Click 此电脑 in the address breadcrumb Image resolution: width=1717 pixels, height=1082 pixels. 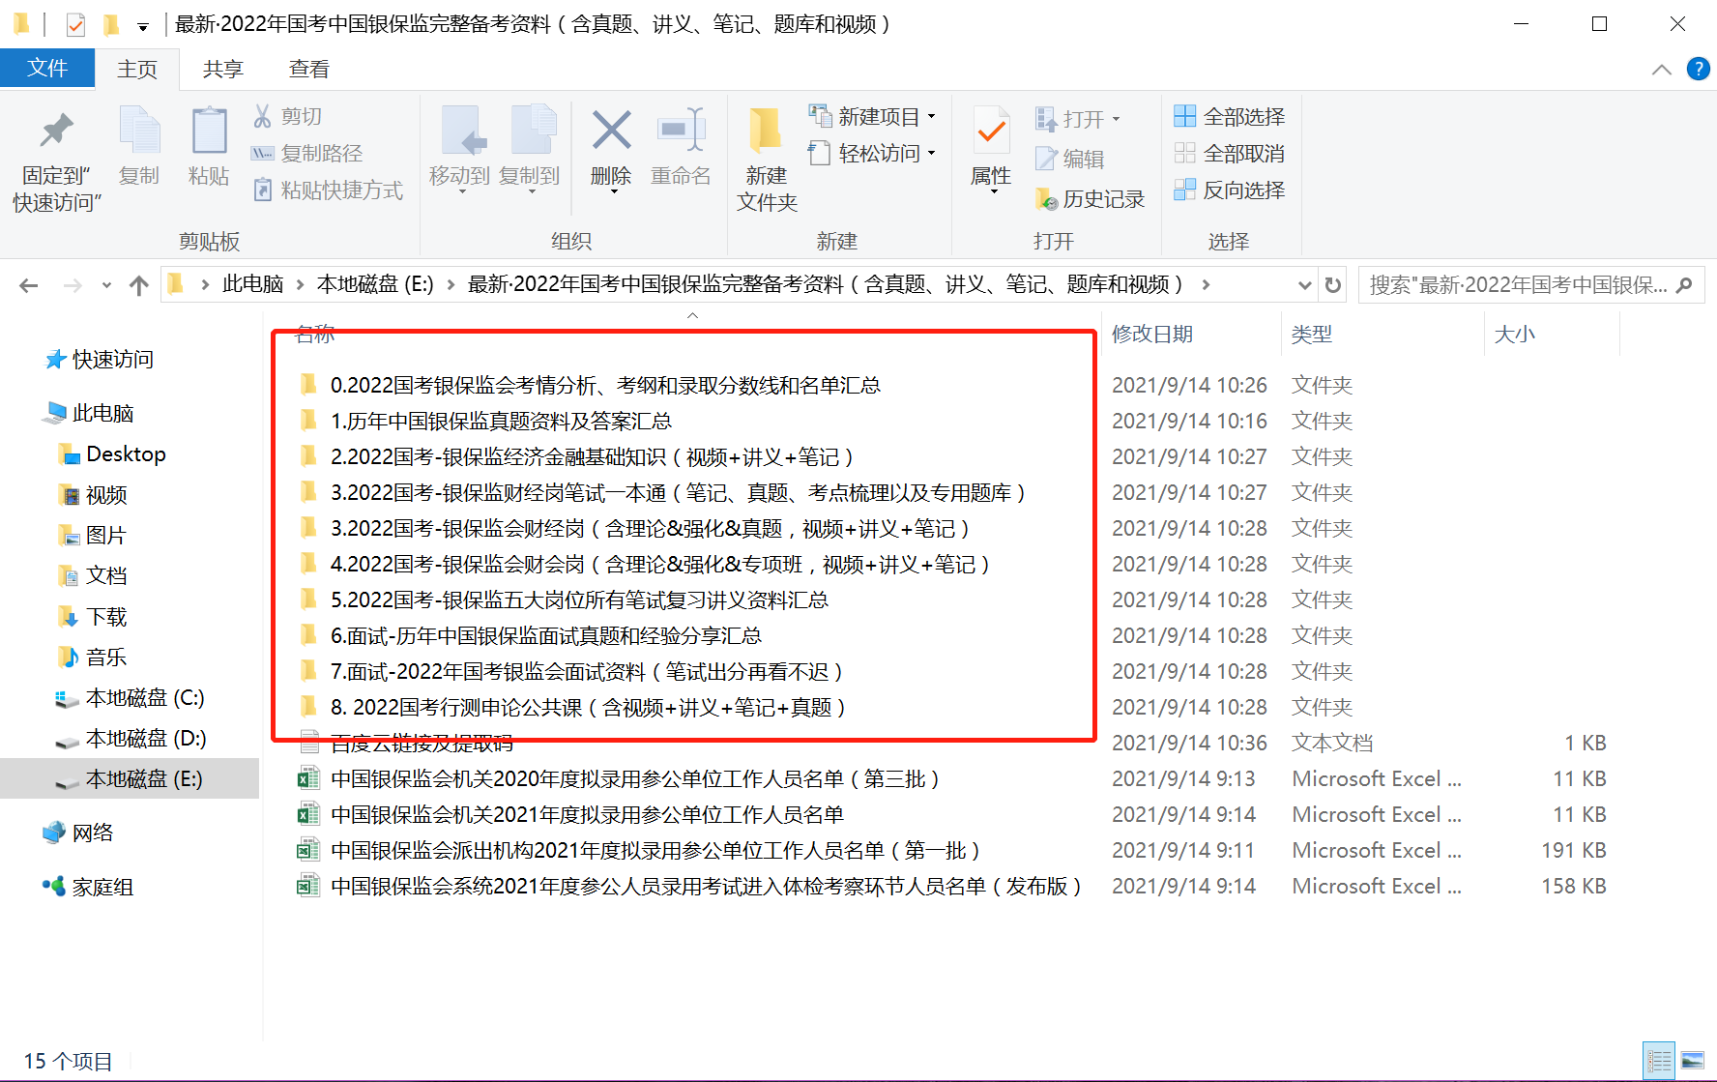253,284
